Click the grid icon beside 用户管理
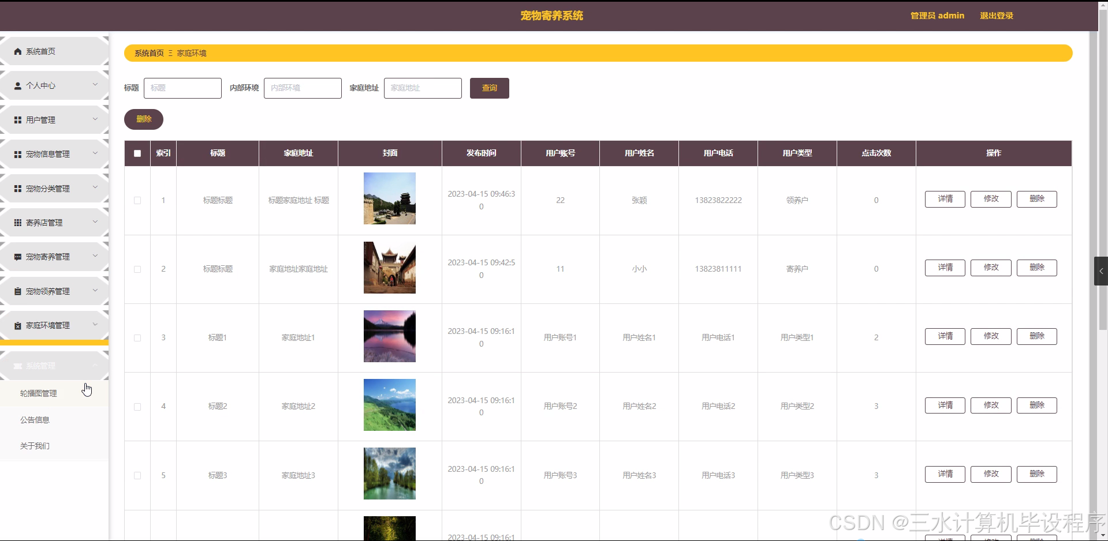 18,120
